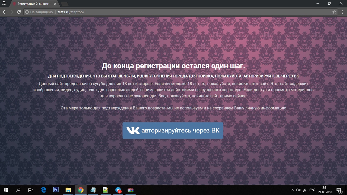
Task: Click the test1.ru/steptoo/ address bar
Action: 163,12
